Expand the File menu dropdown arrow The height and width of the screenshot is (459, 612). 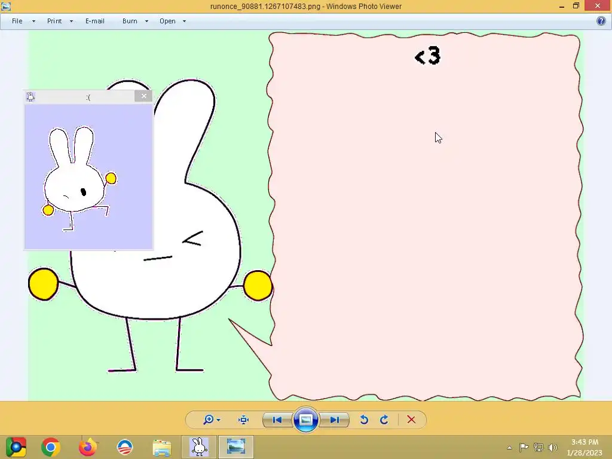tap(33, 22)
